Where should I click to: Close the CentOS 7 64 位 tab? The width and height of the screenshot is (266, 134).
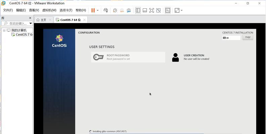pyautogui.click(x=84, y=20)
